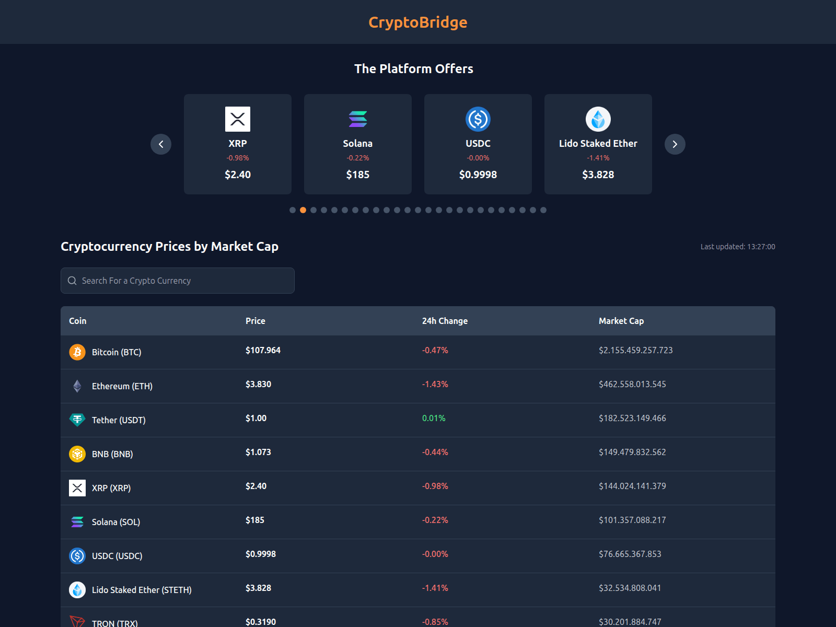Sort by the Price column header
This screenshot has width=836, height=627.
(256, 321)
